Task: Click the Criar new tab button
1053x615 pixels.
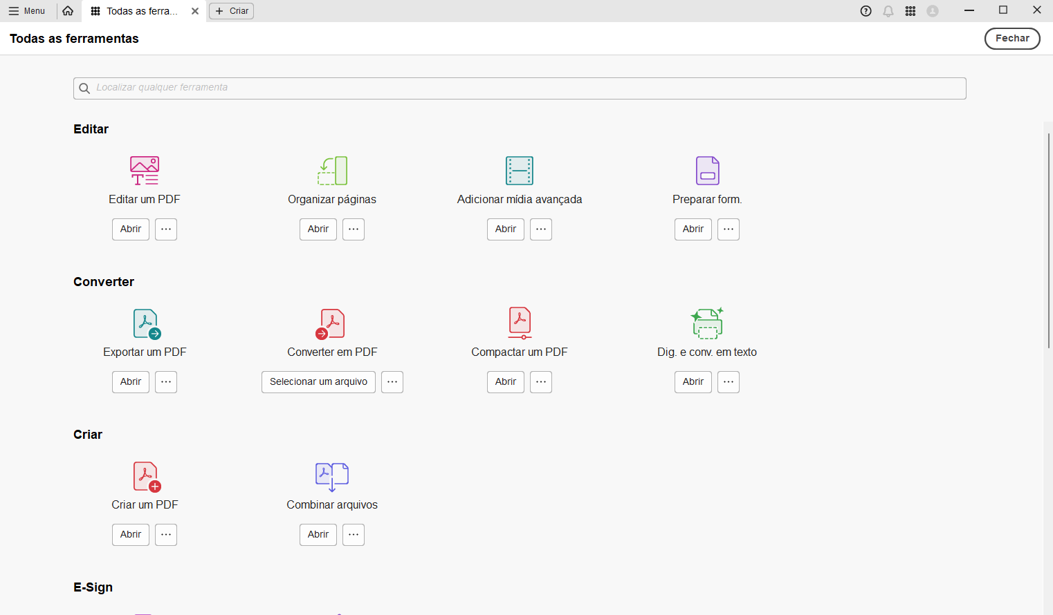Action: [232, 11]
